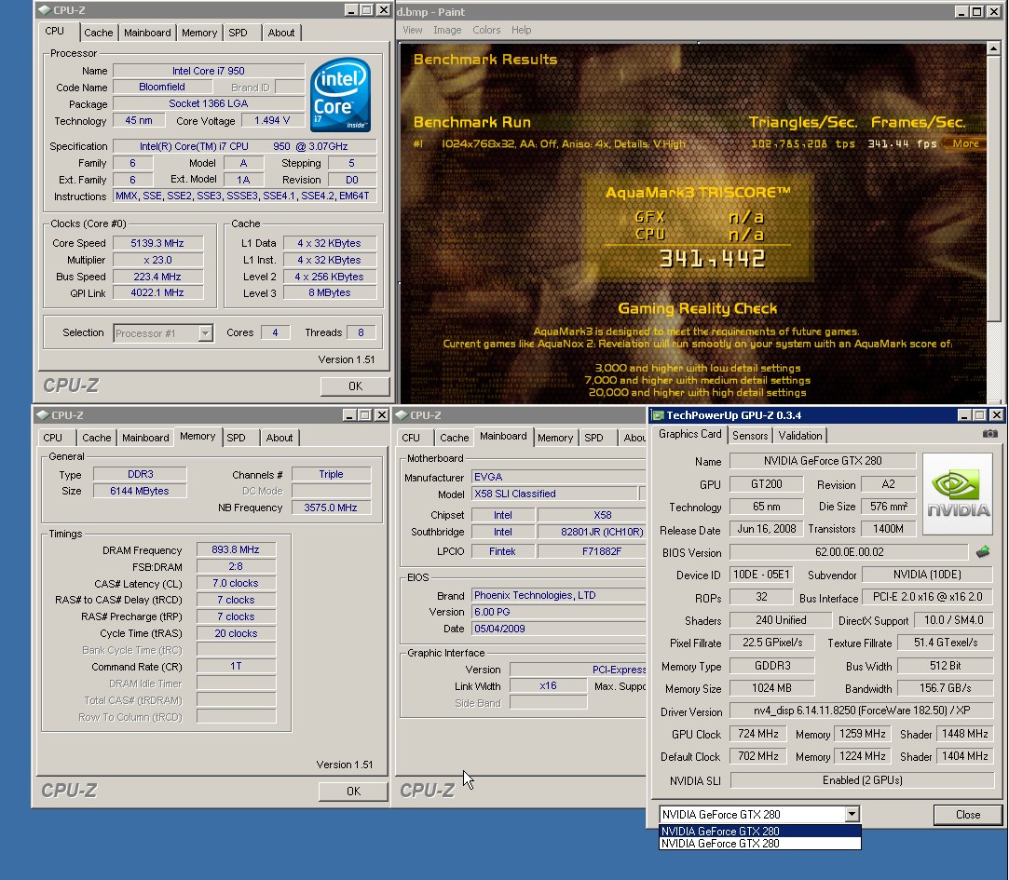
Task: Click Paint vertical scrollbar up arrow
Action: 993,48
